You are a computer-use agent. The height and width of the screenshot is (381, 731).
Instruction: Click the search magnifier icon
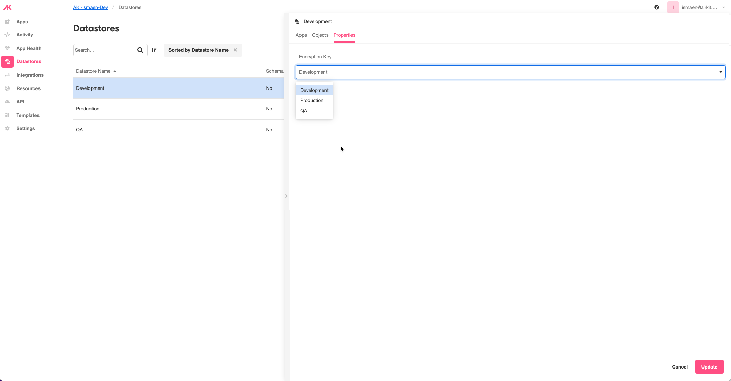tap(140, 50)
